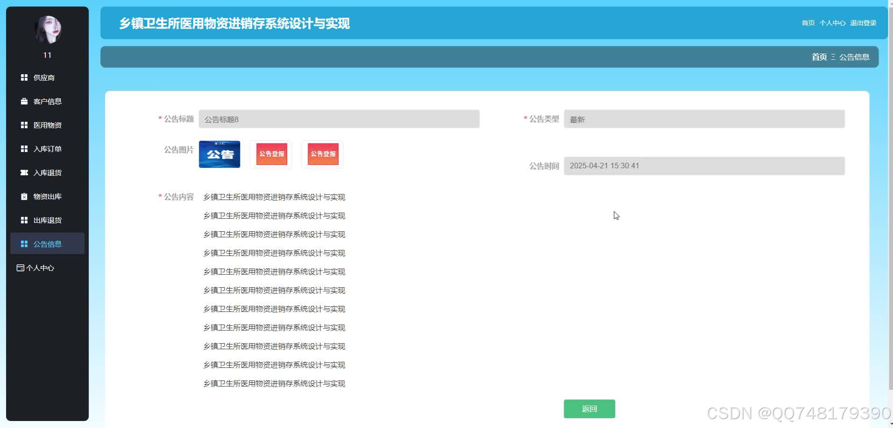Click the 供应商 grid icon in sidebar
The width and height of the screenshot is (893, 428).
[24, 77]
